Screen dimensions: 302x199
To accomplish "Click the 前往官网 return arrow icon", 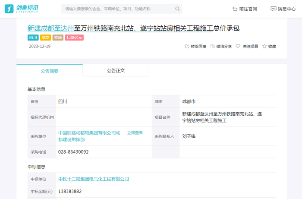I will coord(235,9).
